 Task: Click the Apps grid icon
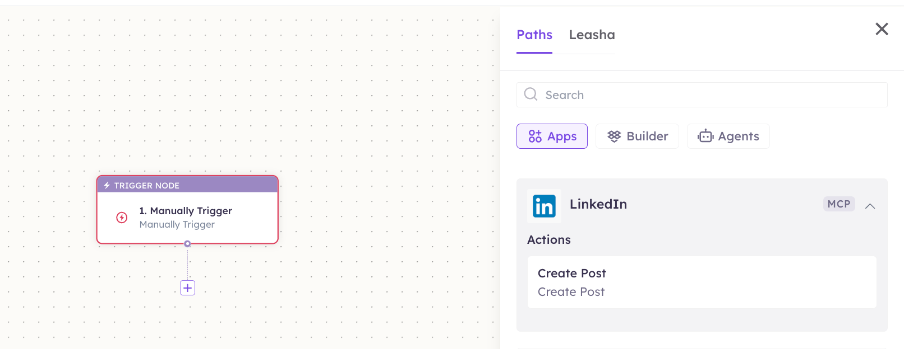pyautogui.click(x=535, y=136)
